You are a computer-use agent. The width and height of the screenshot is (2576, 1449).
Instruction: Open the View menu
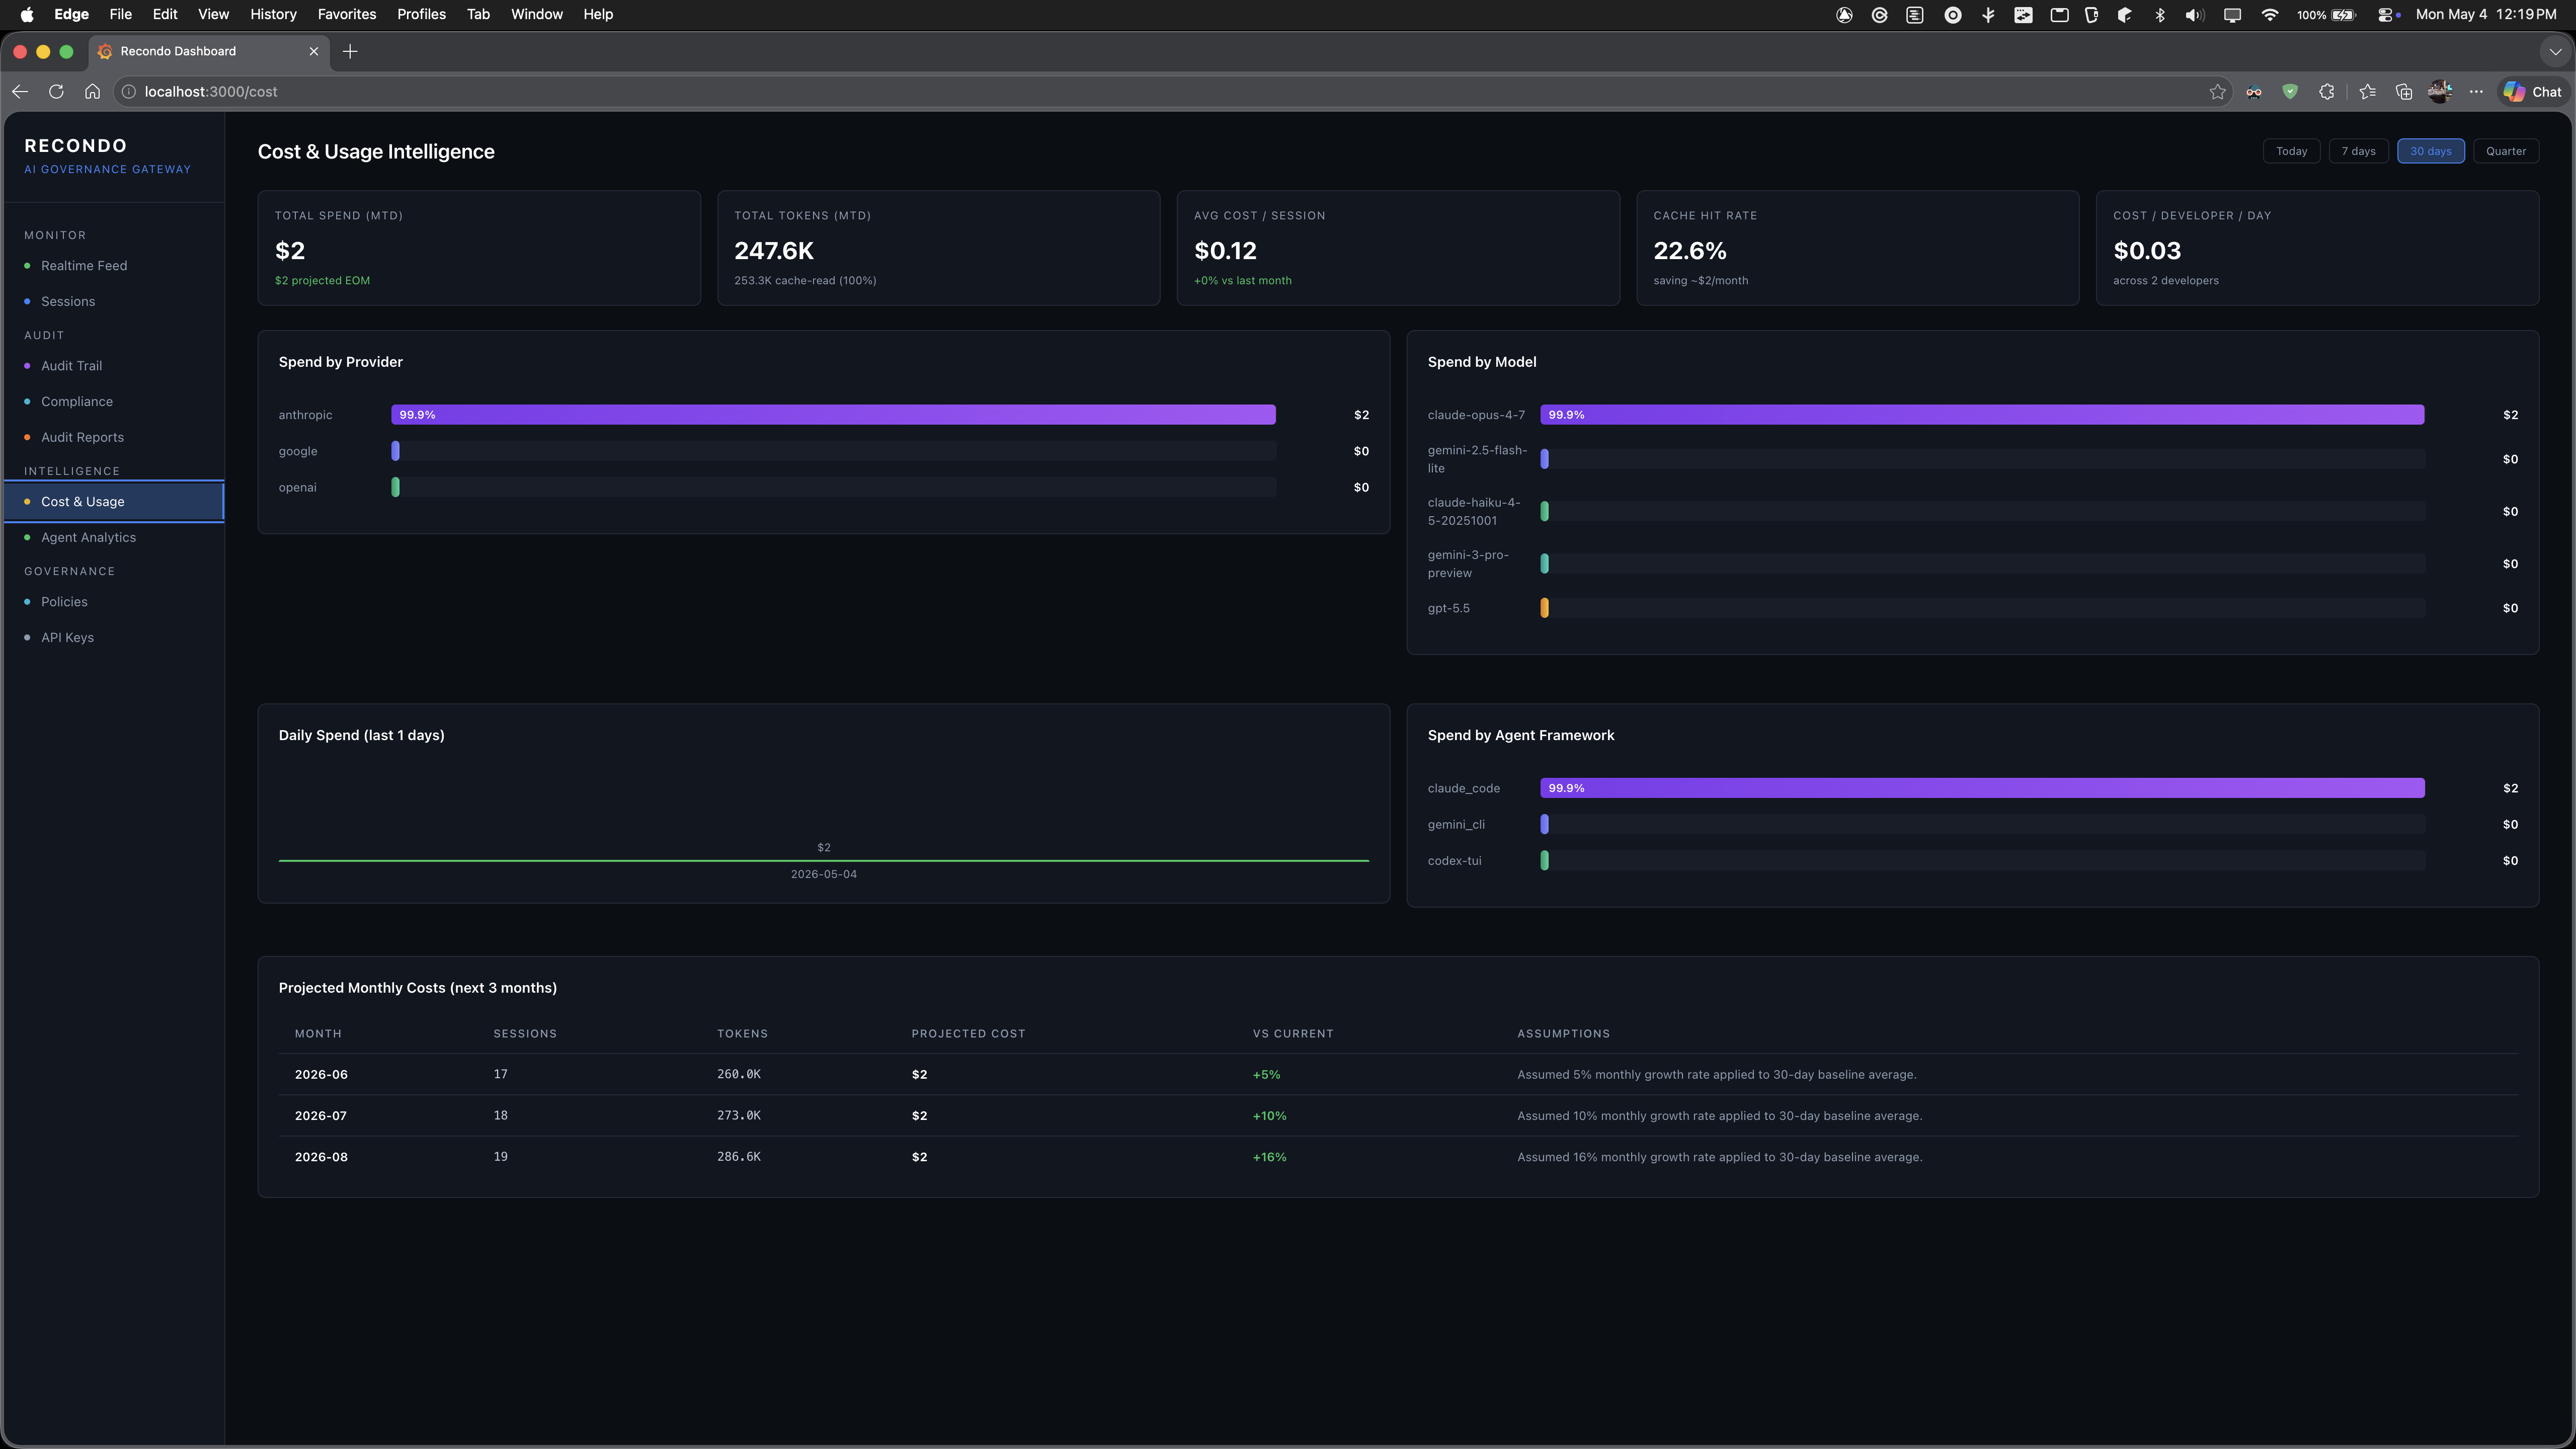213,14
